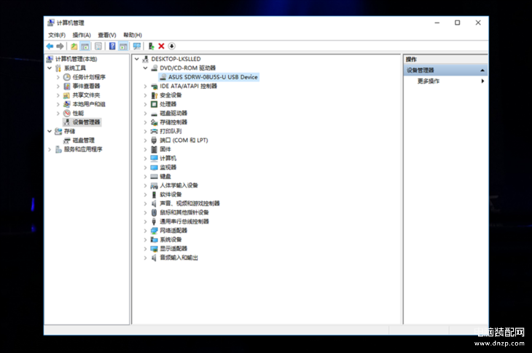
Task: Click the 操作 pane header
Action: pyautogui.click(x=445, y=59)
